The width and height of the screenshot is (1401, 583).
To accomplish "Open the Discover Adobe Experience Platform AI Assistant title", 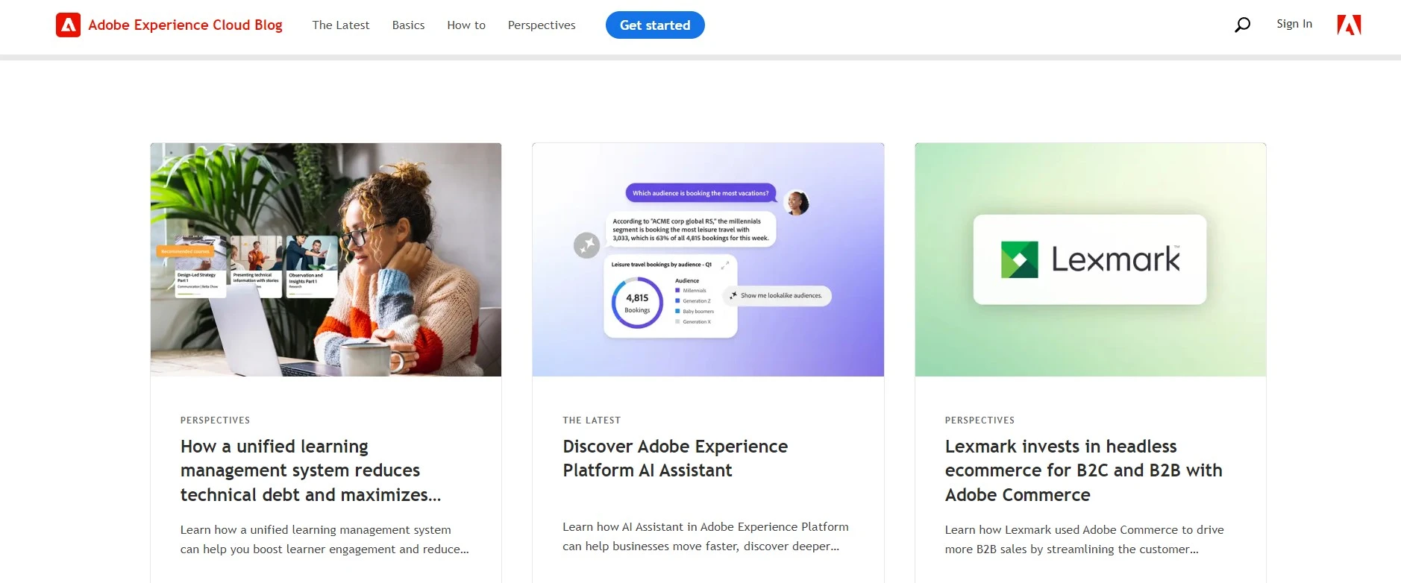I will pyautogui.click(x=675, y=458).
